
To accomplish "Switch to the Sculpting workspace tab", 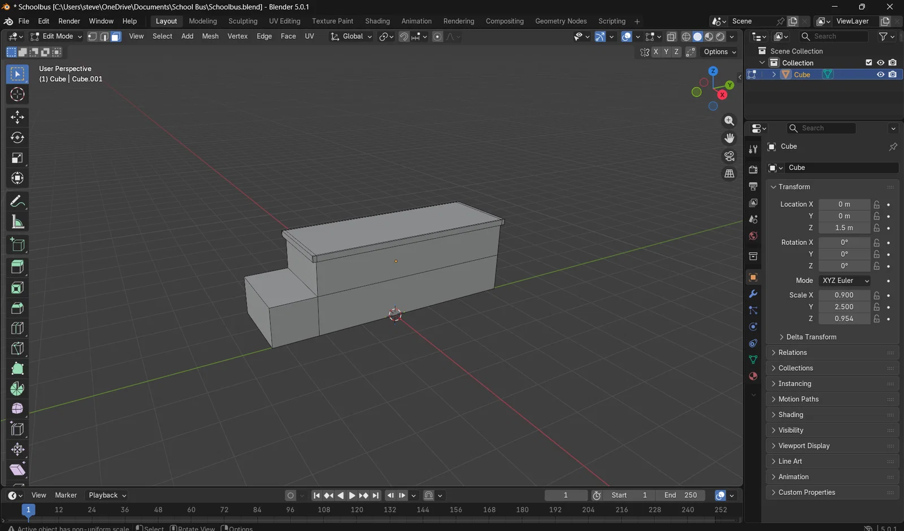I will tap(242, 21).
